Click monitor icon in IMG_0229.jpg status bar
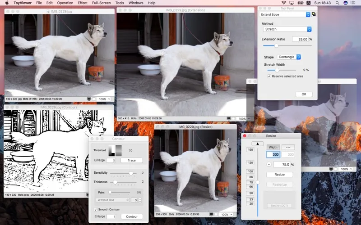Viewport: 361px width, 225px height. pyautogui.click(x=89, y=99)
